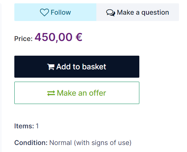Click the Price label

pos(23,39)
